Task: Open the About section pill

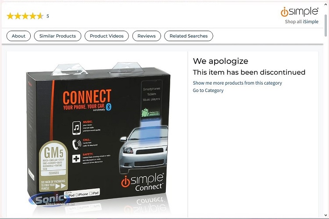Action: click(x=18, y=36)
